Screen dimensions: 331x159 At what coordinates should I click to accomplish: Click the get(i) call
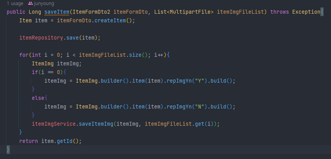point(204,124)
